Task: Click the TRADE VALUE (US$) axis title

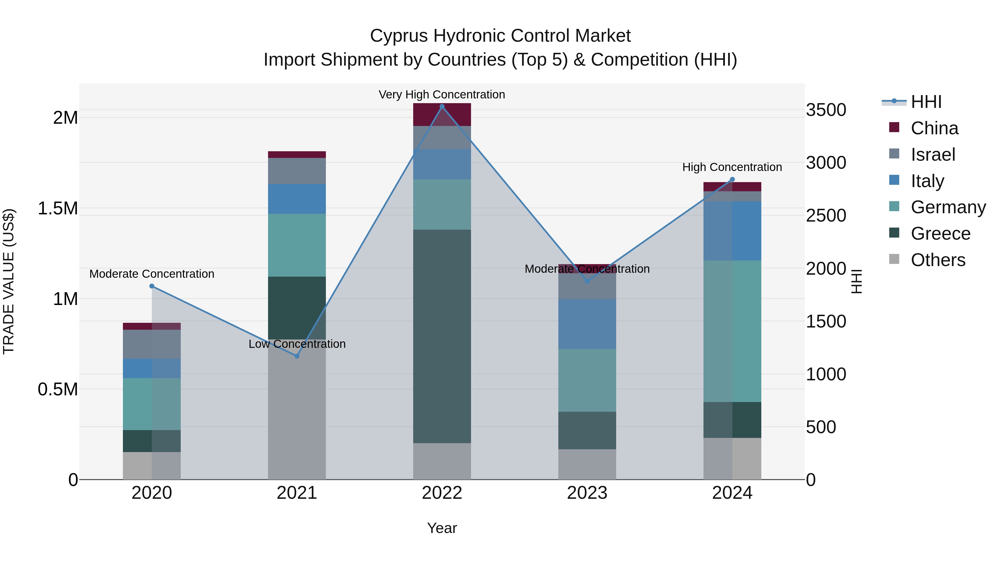Action: pos(9,281)
